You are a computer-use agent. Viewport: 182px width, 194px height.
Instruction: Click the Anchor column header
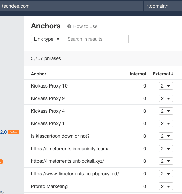pyautogui.click(x=39, y=74)
